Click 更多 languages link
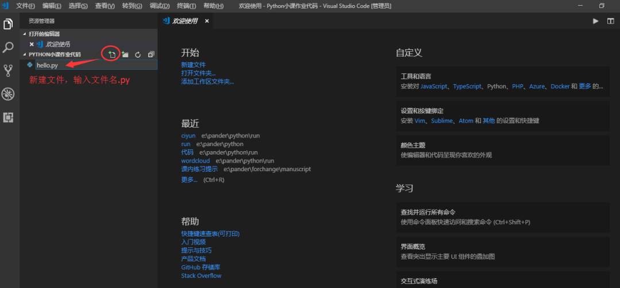The image size is (620, 288). [x=585, y=86]
